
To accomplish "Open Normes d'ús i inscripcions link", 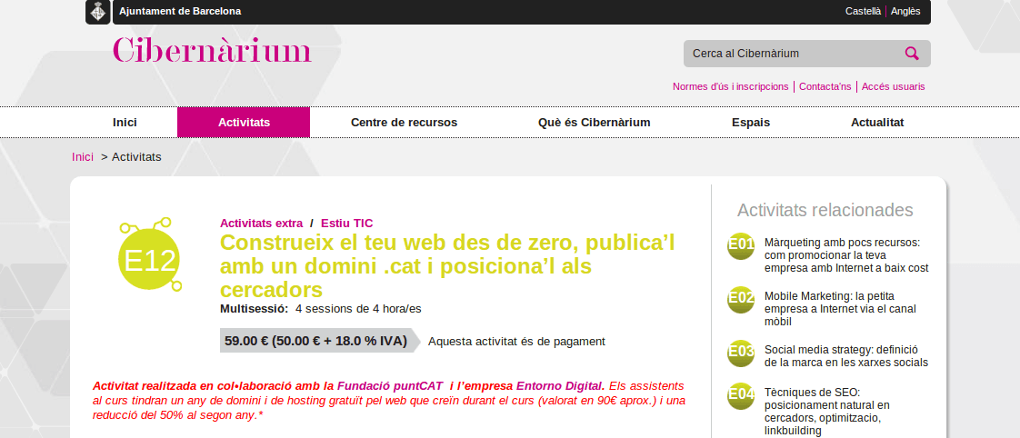I will (731, 86).
